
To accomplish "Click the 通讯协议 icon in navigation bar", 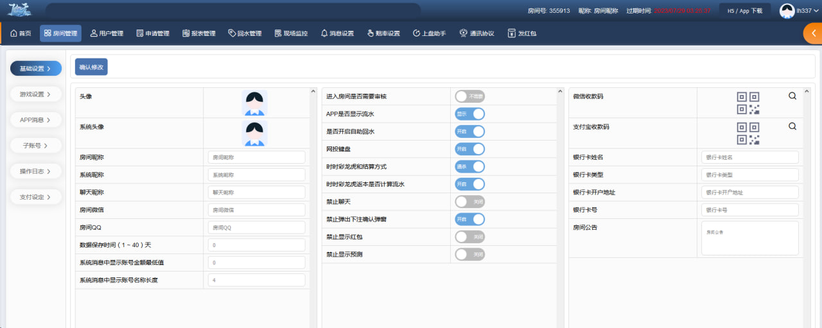I will (x=463, y=33).
